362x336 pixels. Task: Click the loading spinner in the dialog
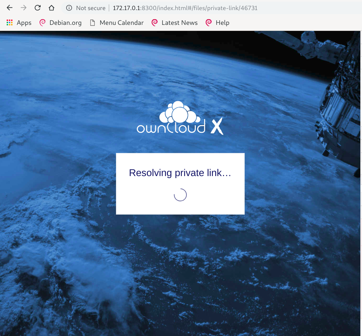(180, 195)
